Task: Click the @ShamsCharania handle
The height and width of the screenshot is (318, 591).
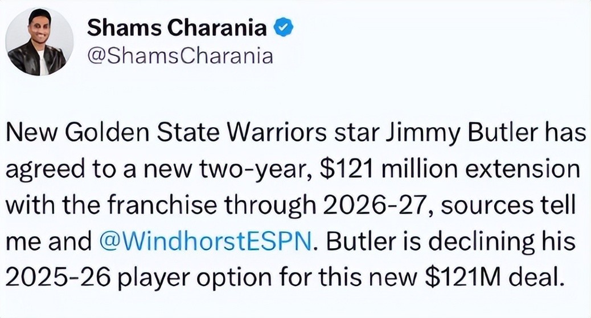Action: click(x=180, y=56)
